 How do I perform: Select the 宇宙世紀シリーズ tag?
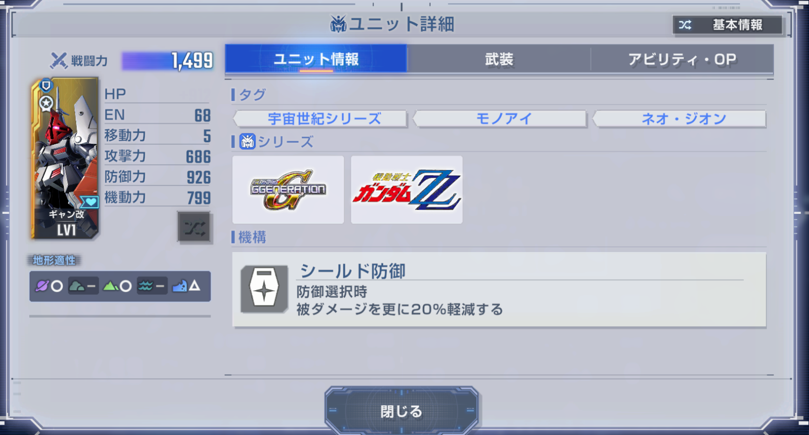(324, 119)
